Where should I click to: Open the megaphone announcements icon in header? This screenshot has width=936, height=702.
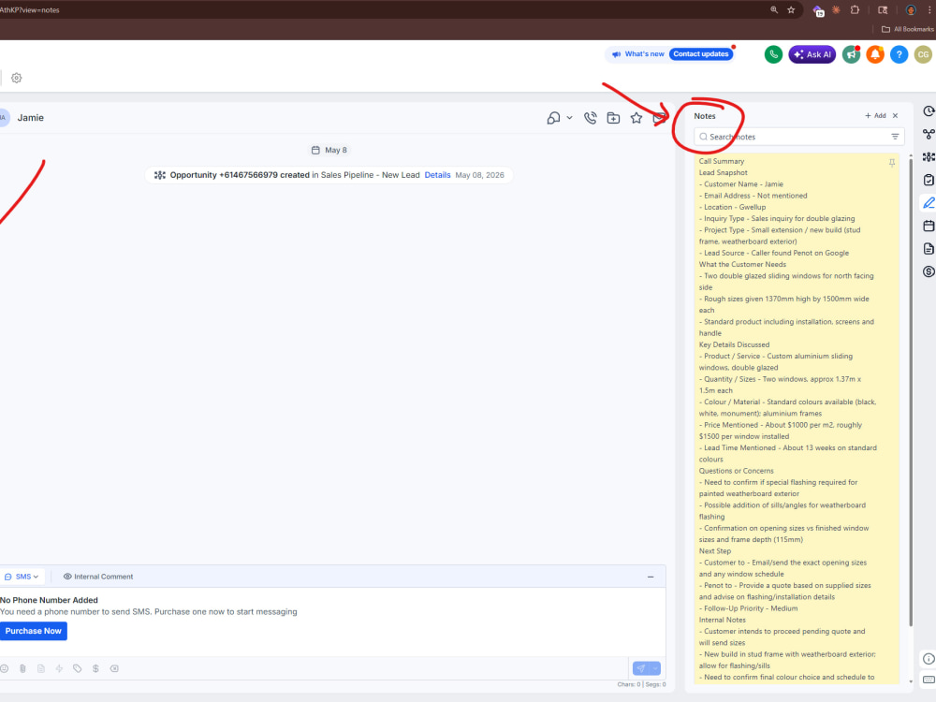pos(851,54)
